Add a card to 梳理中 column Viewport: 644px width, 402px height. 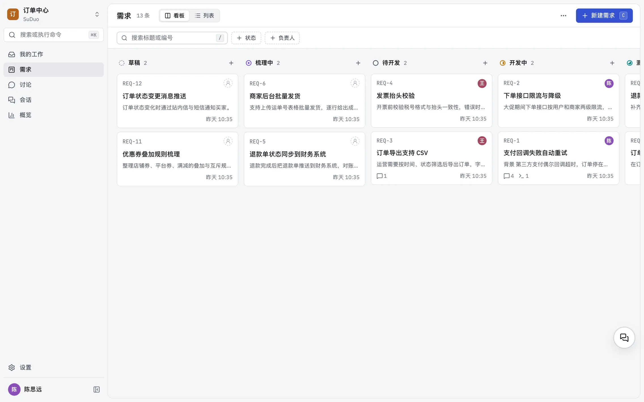358,63
